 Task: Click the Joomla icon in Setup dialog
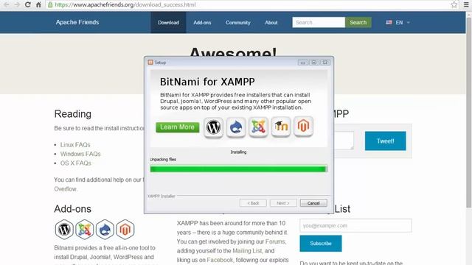(x=258, y=127)
